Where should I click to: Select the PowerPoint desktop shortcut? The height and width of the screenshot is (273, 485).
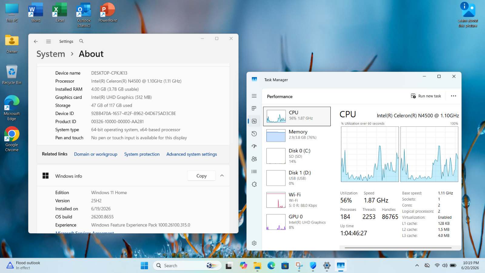[108, 13]
